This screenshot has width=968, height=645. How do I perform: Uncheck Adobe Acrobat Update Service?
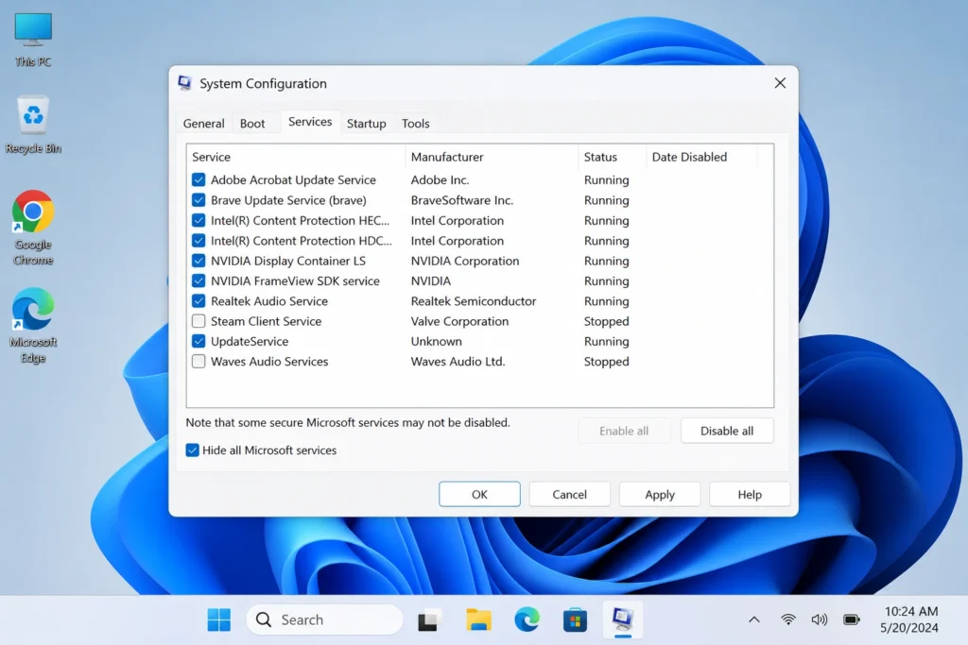point(199,179)
